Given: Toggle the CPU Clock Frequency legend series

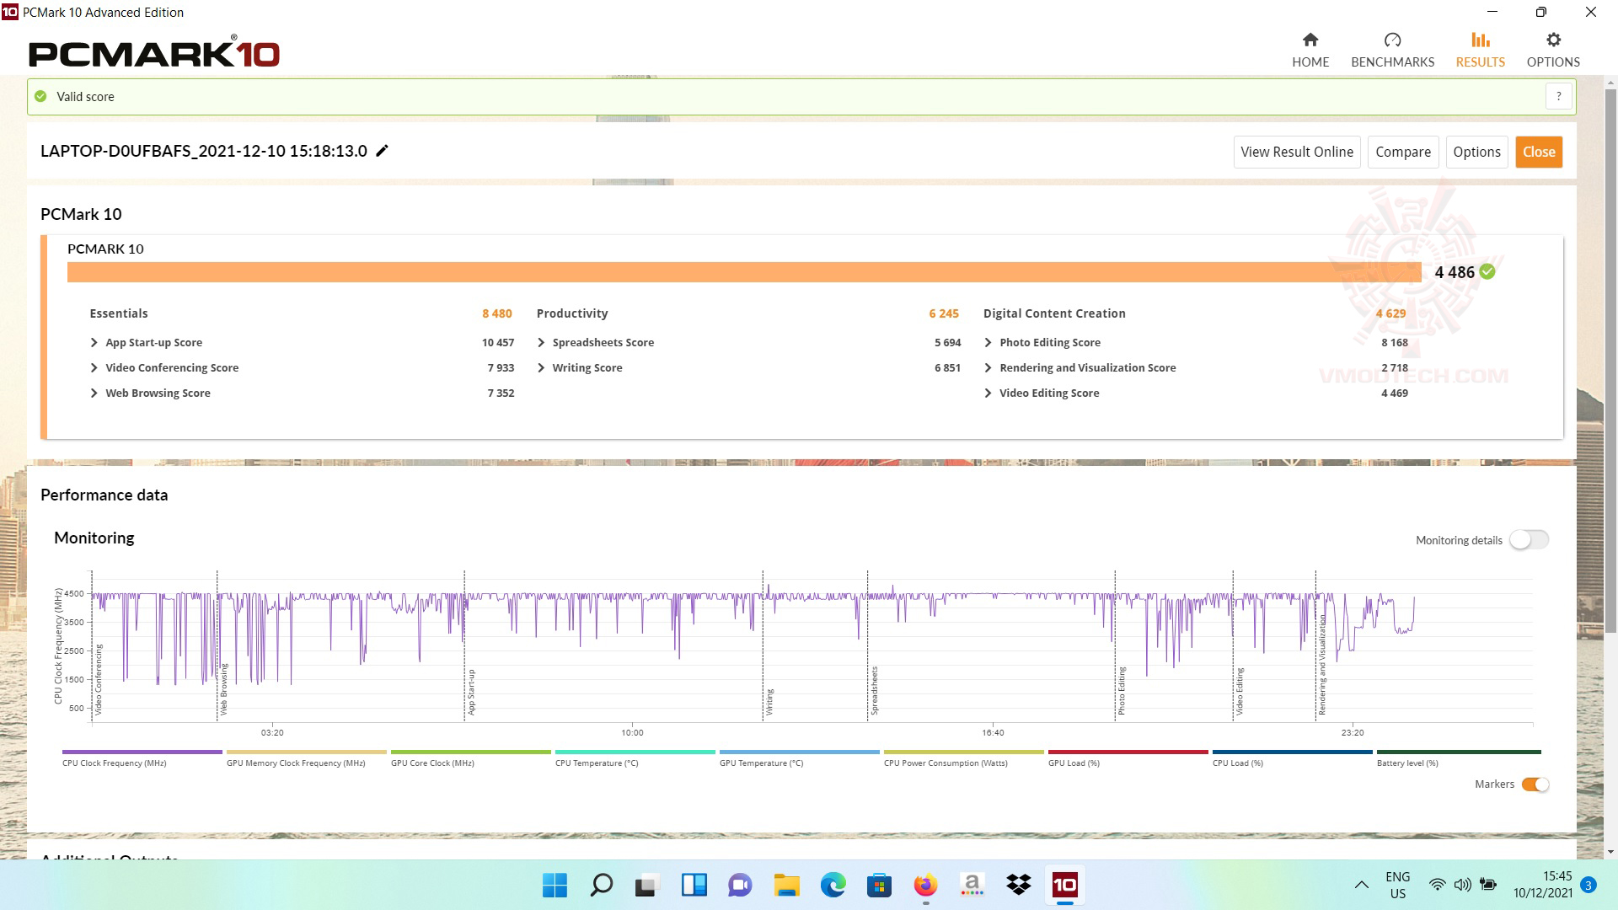Looking at the screenshot, I should pyautogui.click(x=114, y=763).
